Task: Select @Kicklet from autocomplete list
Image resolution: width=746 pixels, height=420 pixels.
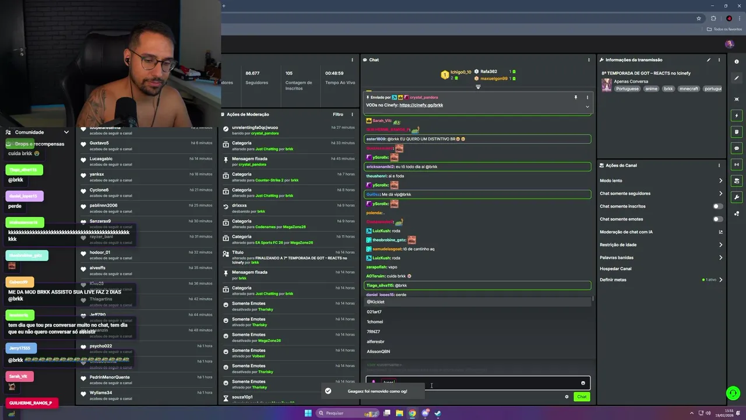Action: click(478, 302)
